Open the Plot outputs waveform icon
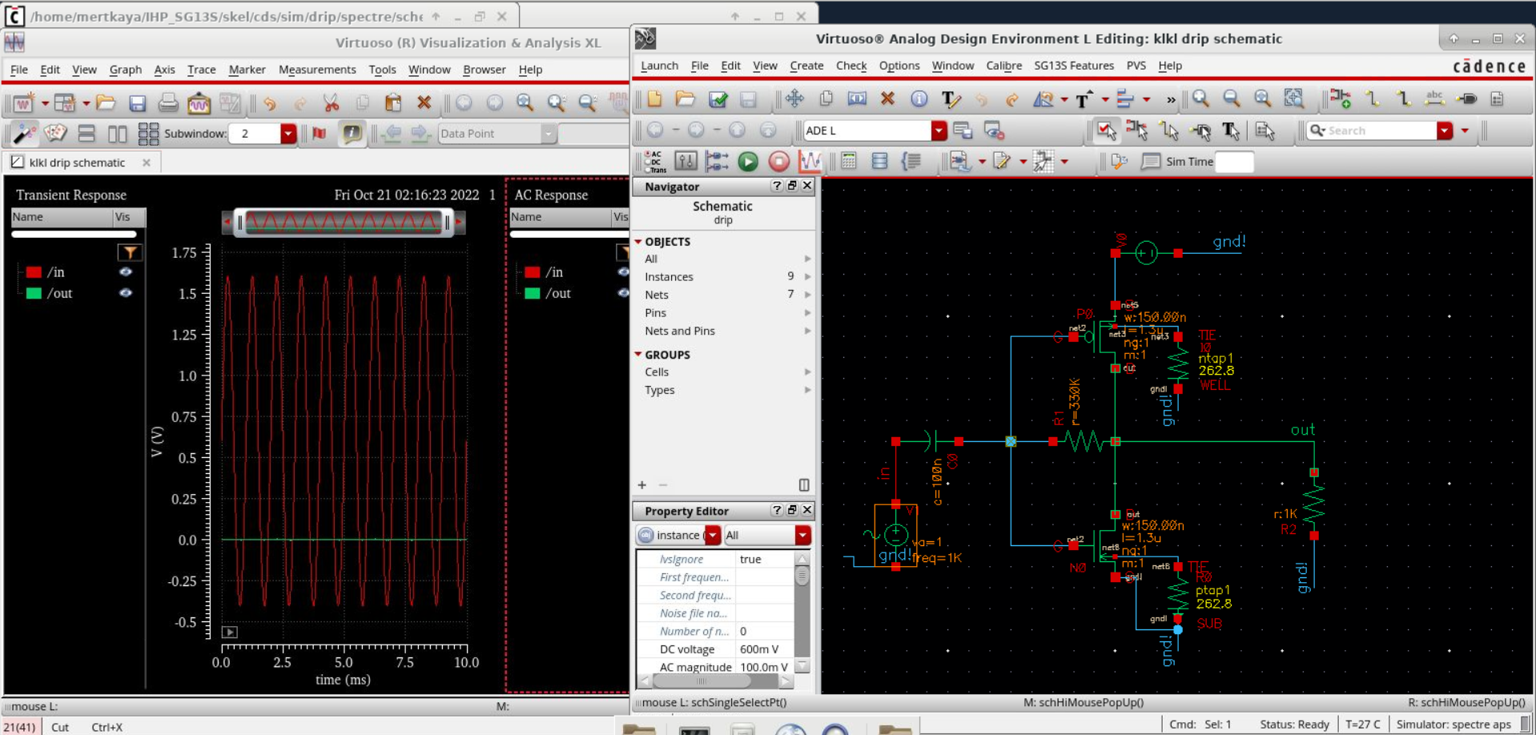 tap(810, 162)
